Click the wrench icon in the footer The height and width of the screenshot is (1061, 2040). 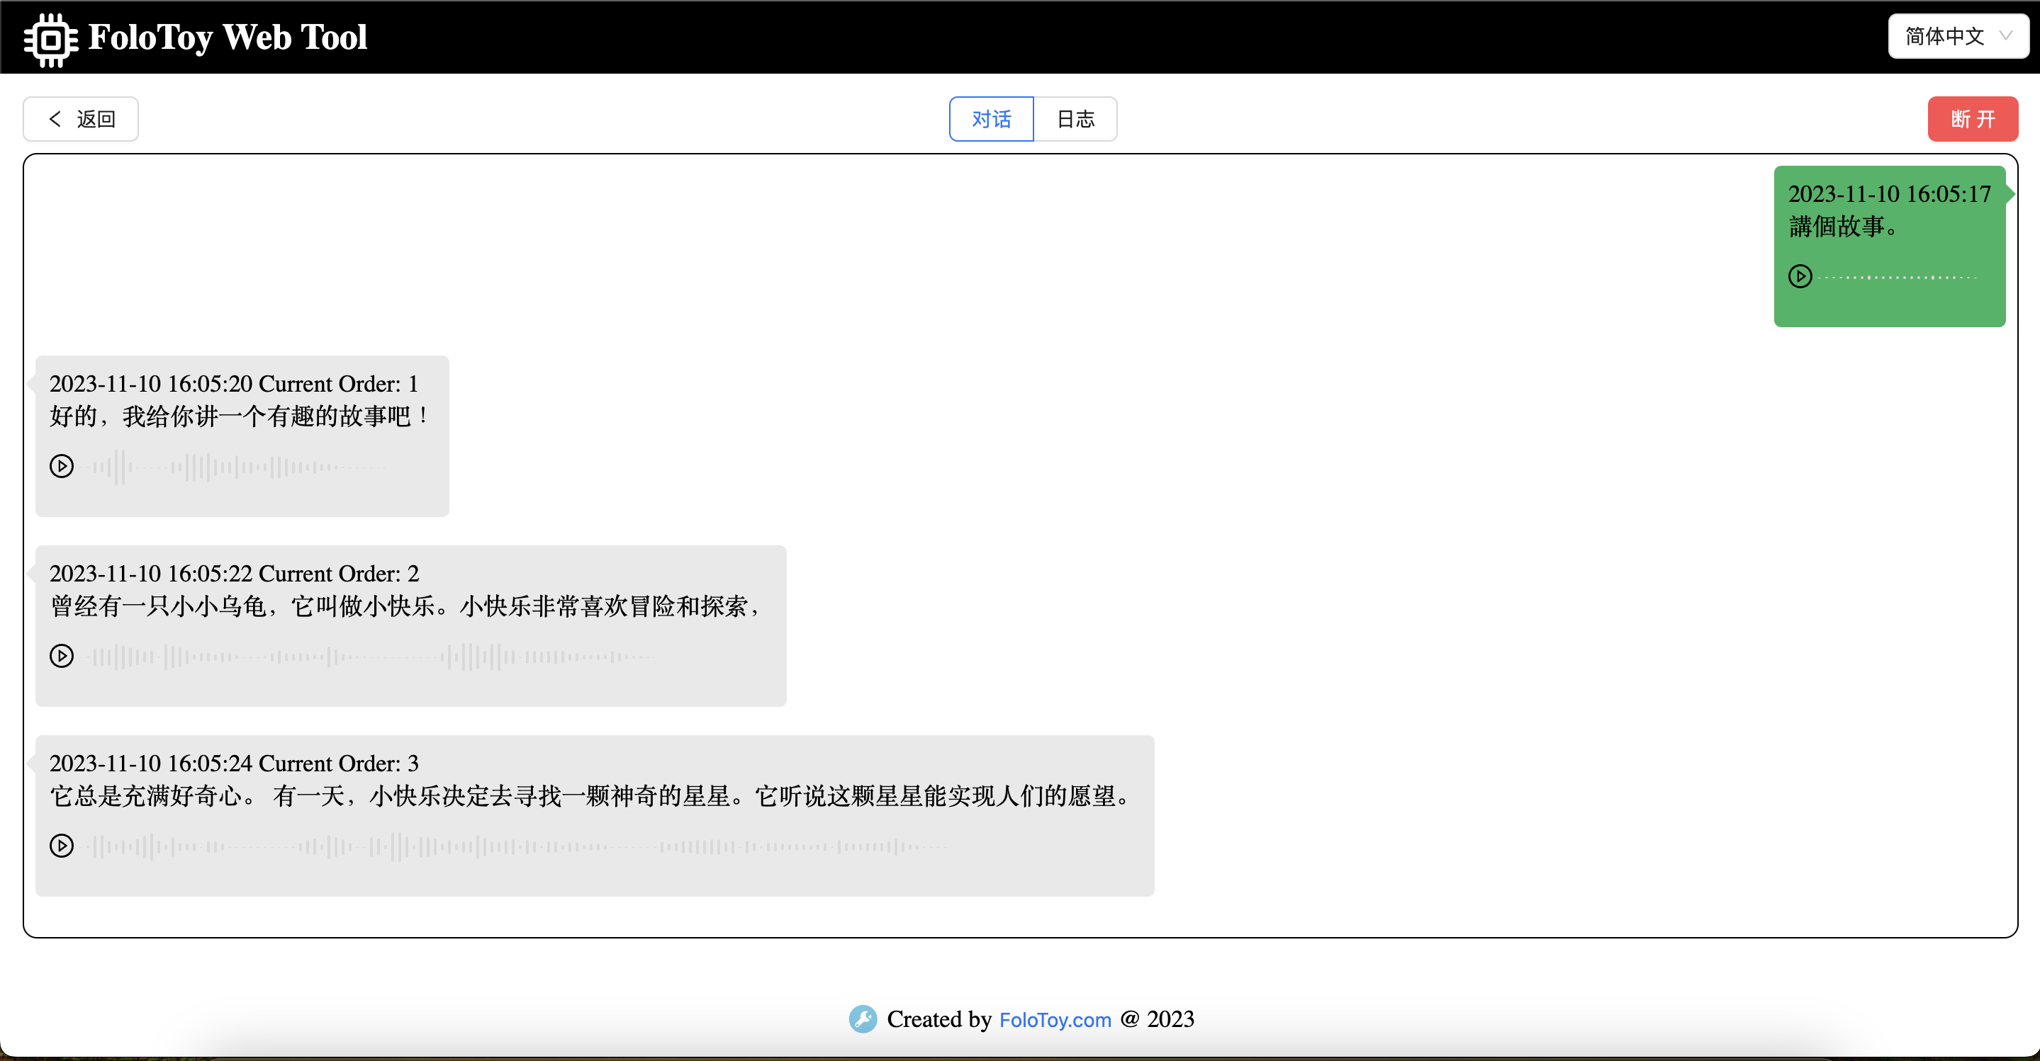point(863,1019)
